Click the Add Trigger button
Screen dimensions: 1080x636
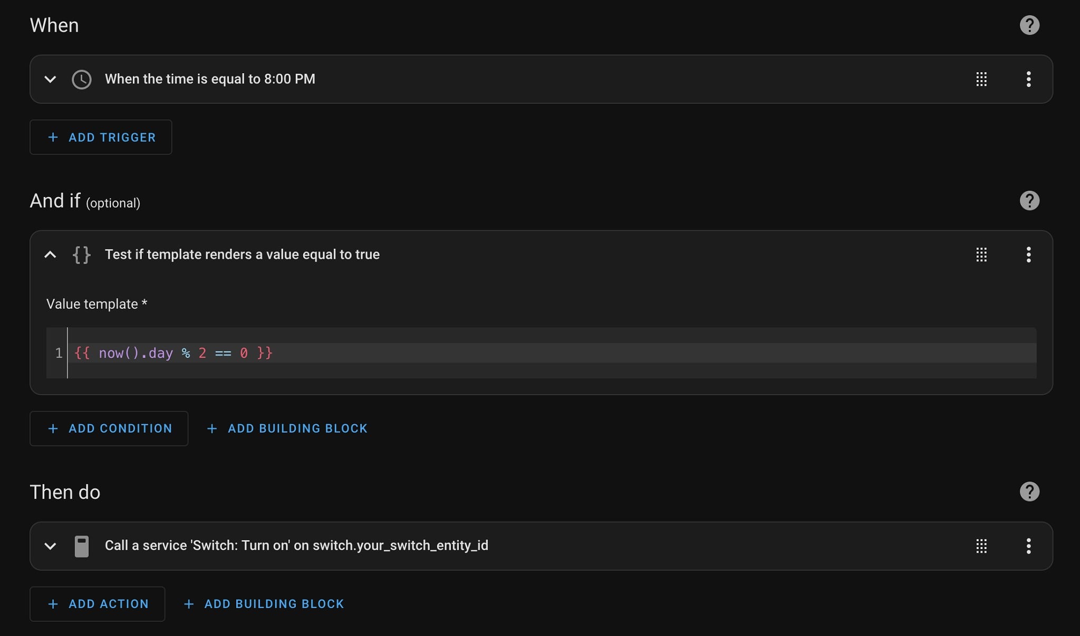click(101, 138)
